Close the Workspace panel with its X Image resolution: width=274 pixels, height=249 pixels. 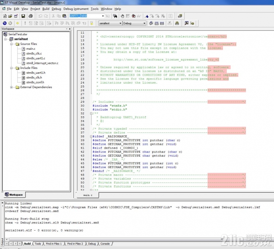(70, 29)
